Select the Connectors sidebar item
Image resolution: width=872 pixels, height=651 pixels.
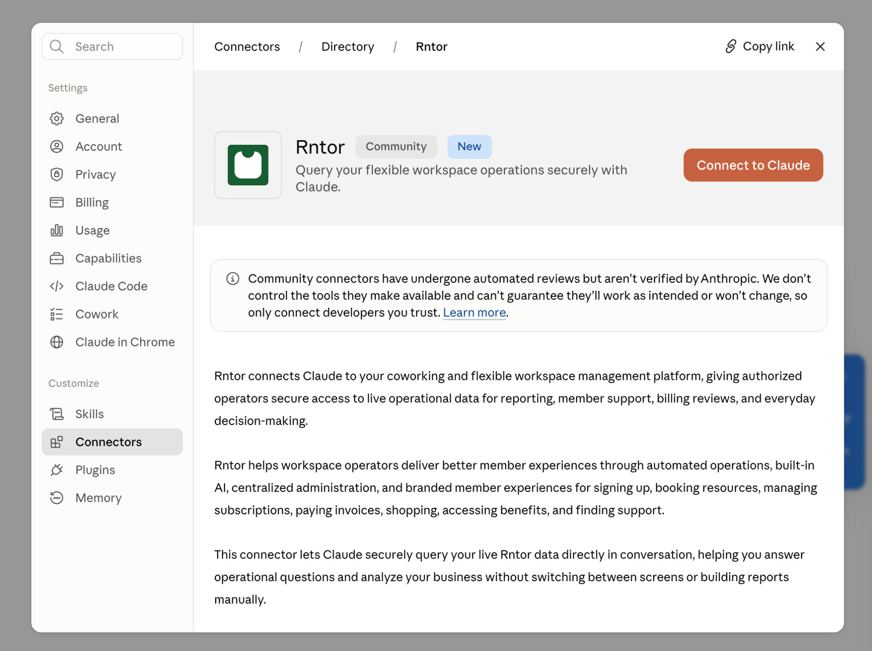click(112, 442)
